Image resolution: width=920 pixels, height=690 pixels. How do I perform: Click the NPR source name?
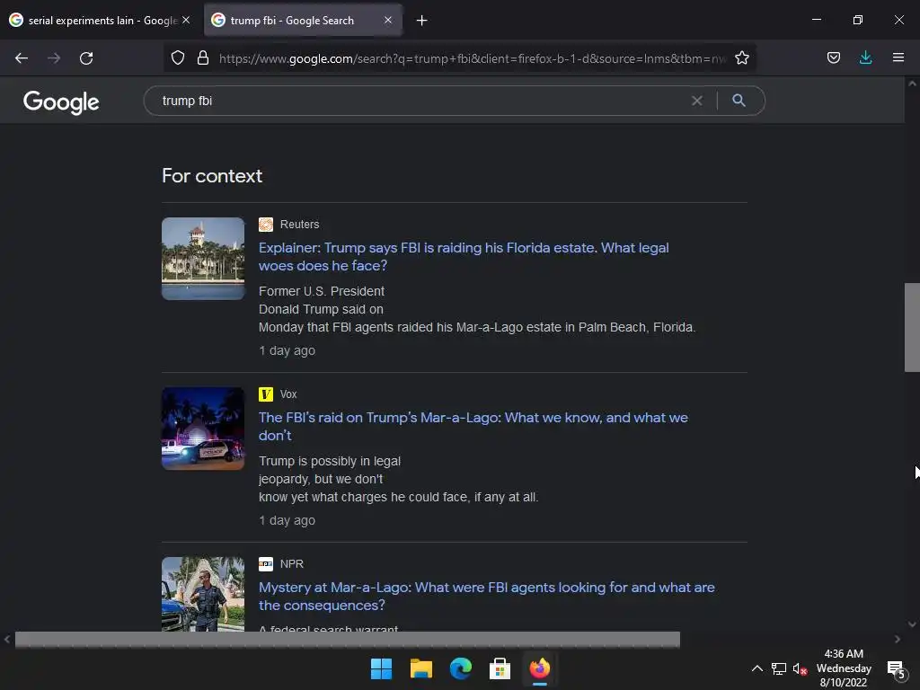[292, 564]
